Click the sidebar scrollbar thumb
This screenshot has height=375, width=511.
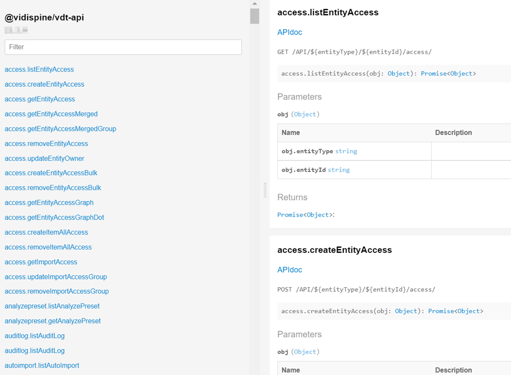254,16
